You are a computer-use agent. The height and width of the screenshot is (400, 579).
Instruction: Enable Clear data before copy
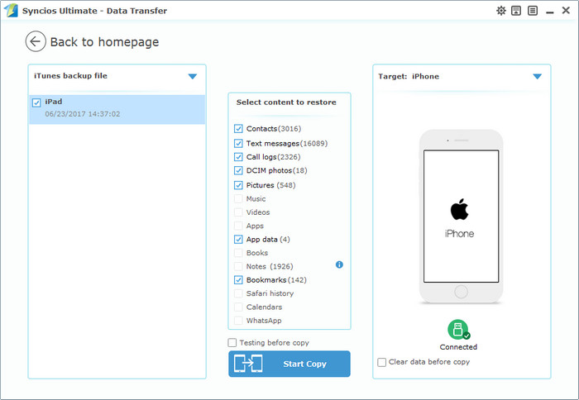382,362
